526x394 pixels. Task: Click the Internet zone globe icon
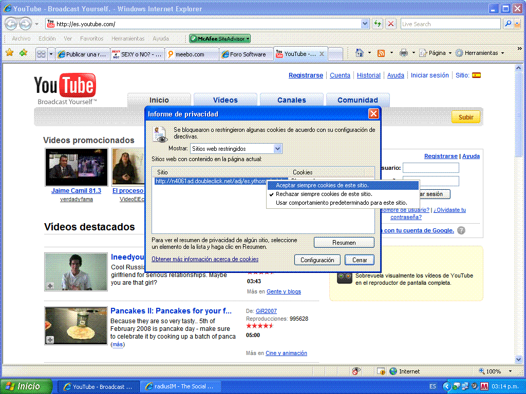click(x=393, y=371)
